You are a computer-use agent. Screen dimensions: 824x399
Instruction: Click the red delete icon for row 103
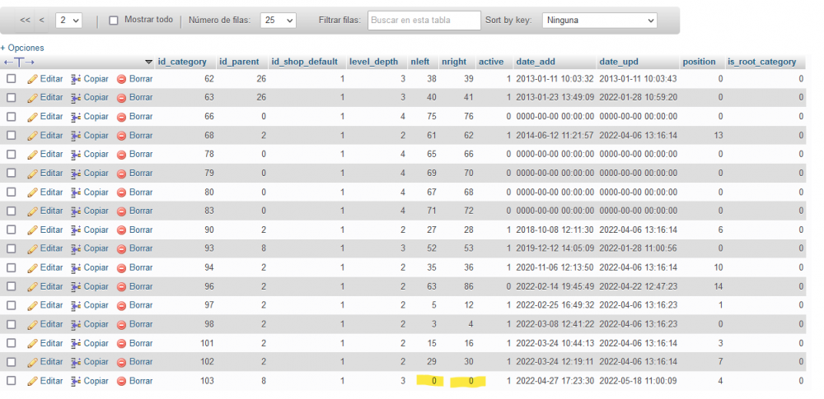click(121, 381)
